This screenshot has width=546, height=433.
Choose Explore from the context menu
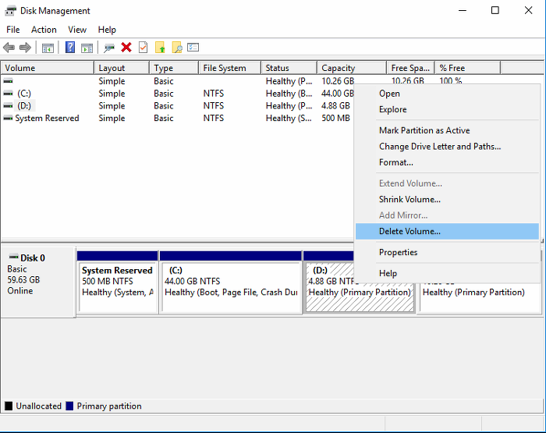(x=447, y=109)
